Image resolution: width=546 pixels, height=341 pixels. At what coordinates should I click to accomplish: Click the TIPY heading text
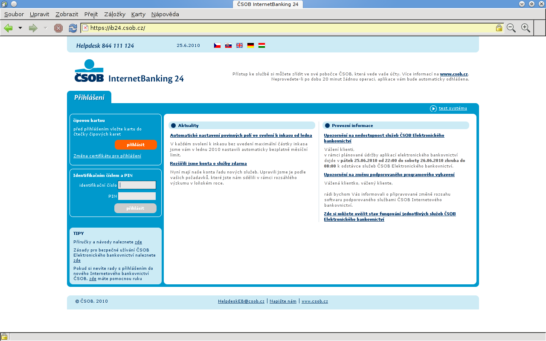(x=78, y=234)
